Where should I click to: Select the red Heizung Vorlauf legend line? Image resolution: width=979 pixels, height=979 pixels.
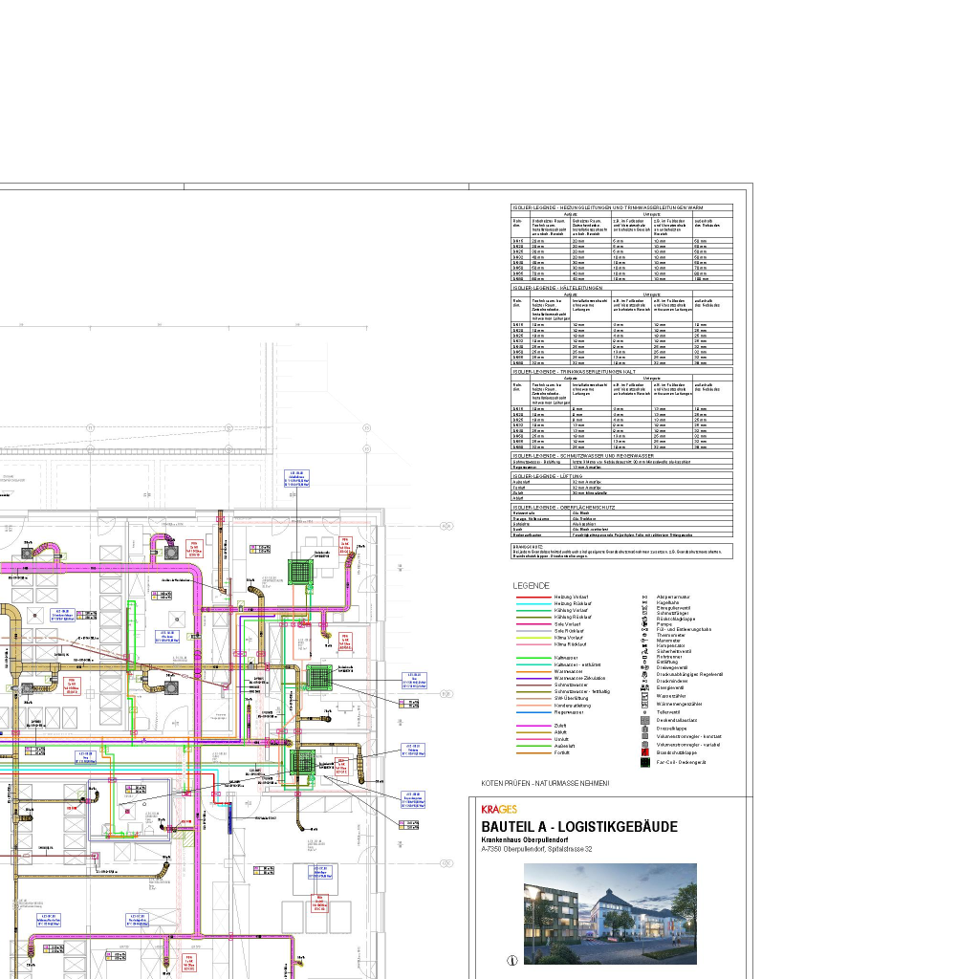point(533,597)
